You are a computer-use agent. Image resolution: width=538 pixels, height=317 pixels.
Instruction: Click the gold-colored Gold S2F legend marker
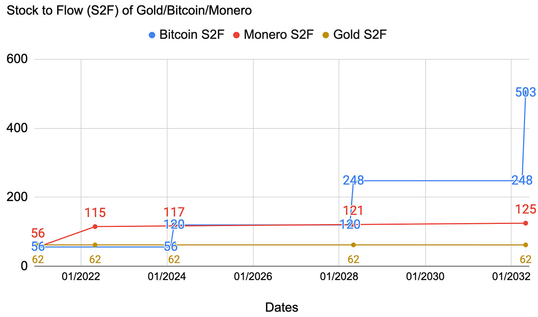[x=326, y=35]
